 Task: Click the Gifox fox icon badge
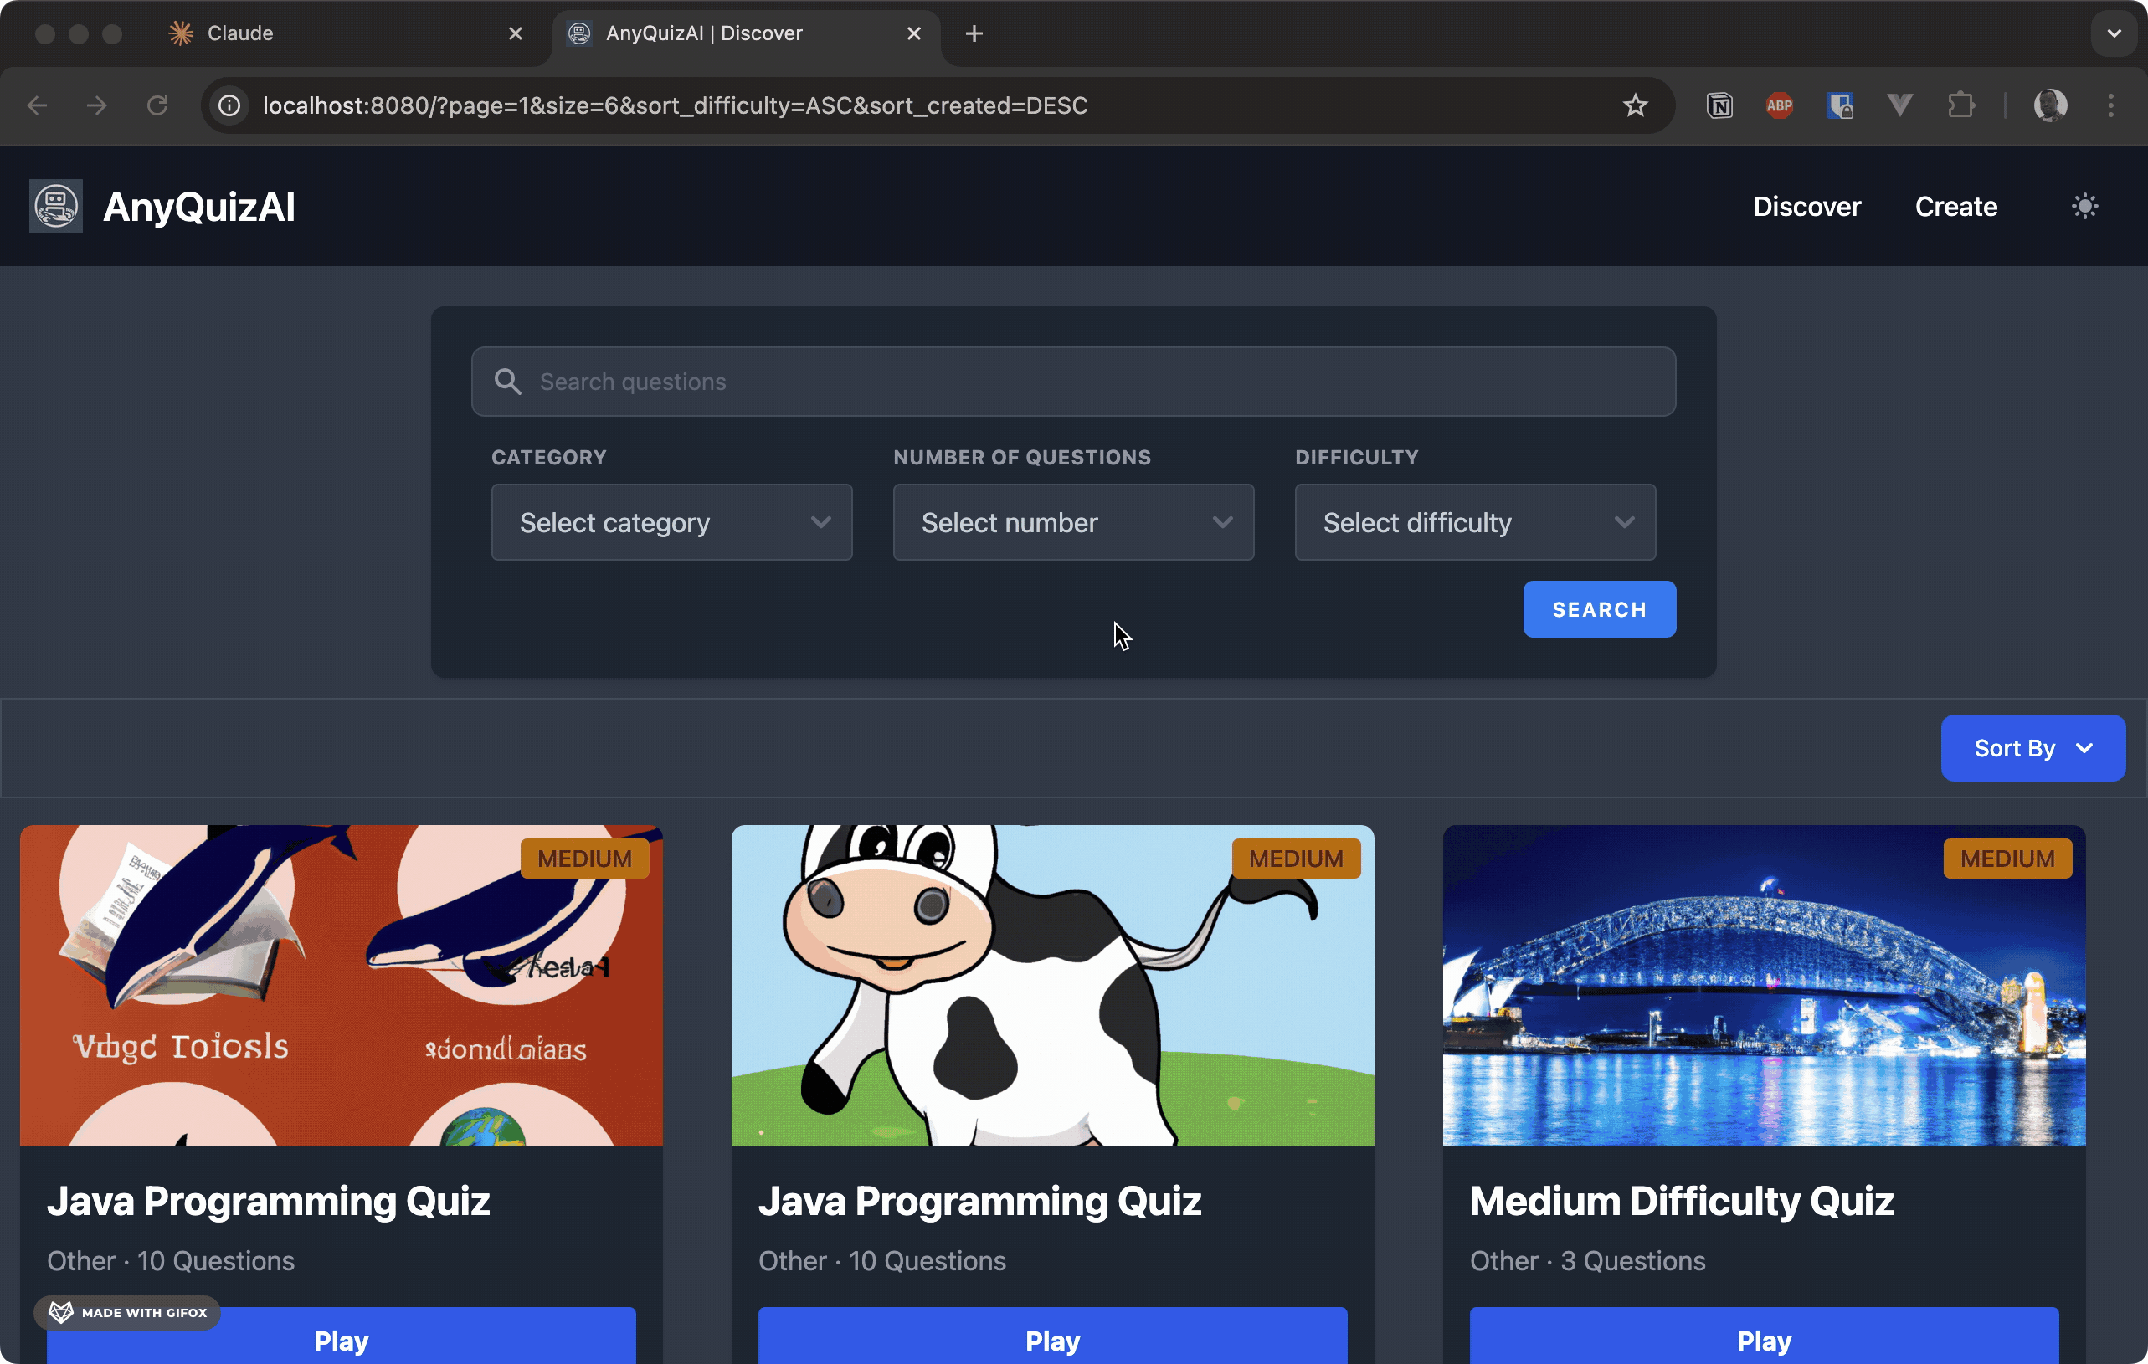coord(60,1311)
